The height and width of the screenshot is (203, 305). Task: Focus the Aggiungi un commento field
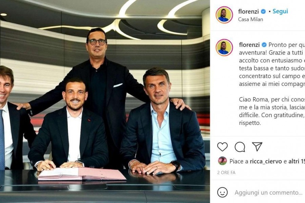268,193
